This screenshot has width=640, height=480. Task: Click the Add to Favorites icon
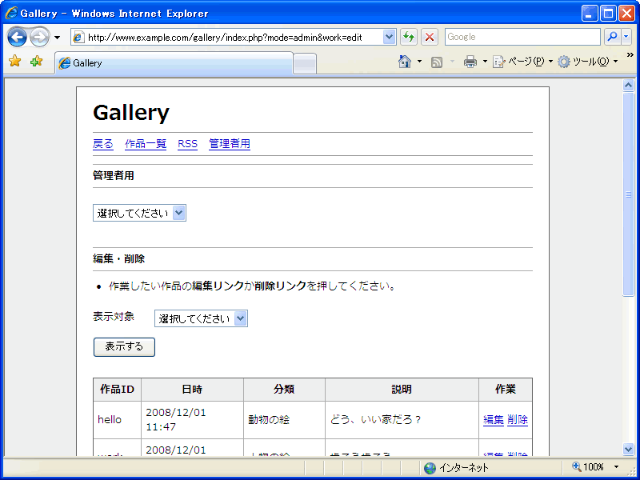(x=36, y=62)
